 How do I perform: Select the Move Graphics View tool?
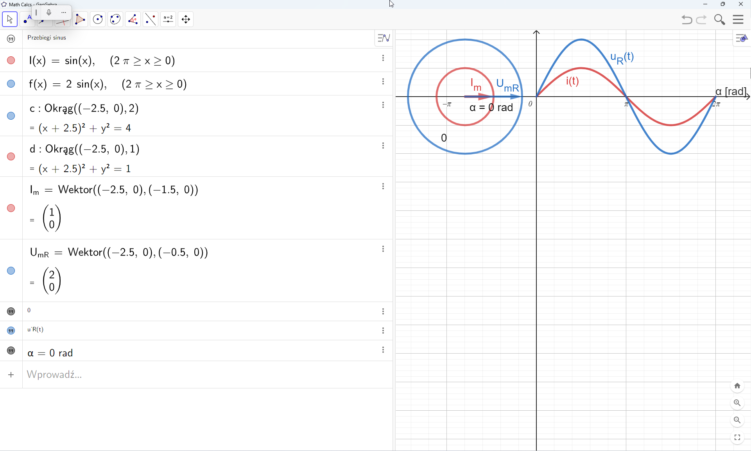click(x=185, y=19)
